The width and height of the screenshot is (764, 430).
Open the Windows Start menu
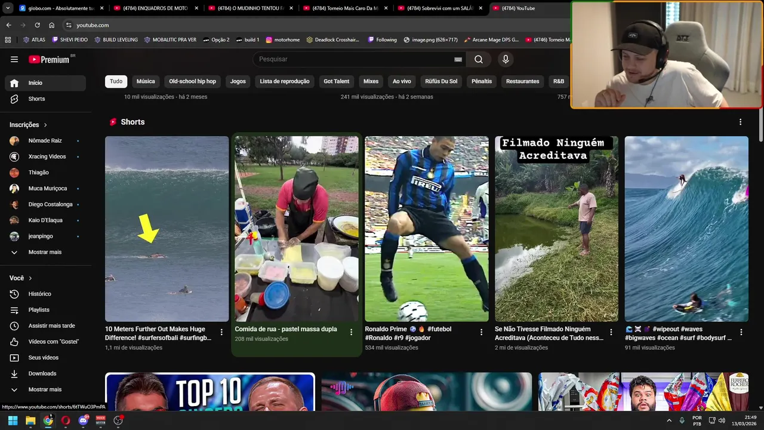13,420
